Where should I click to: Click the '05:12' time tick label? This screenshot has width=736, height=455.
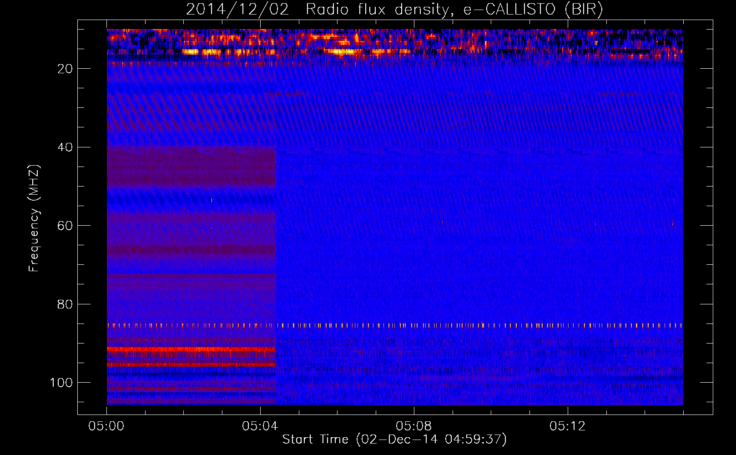coord(568,426)
